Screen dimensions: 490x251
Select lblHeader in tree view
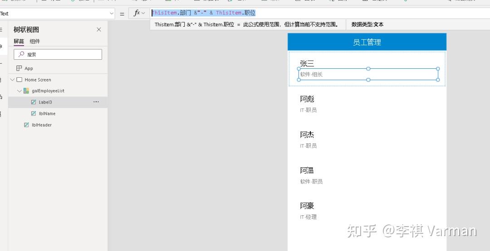point(42,125)
